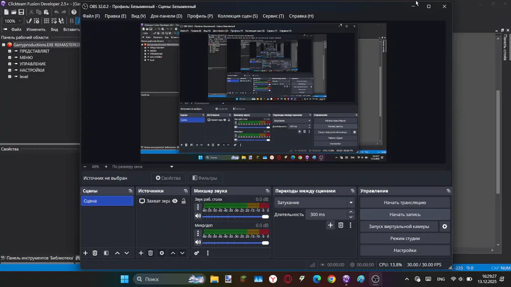
Task: Zoom out preview with minus icon
Action: [x=85, y=167]
